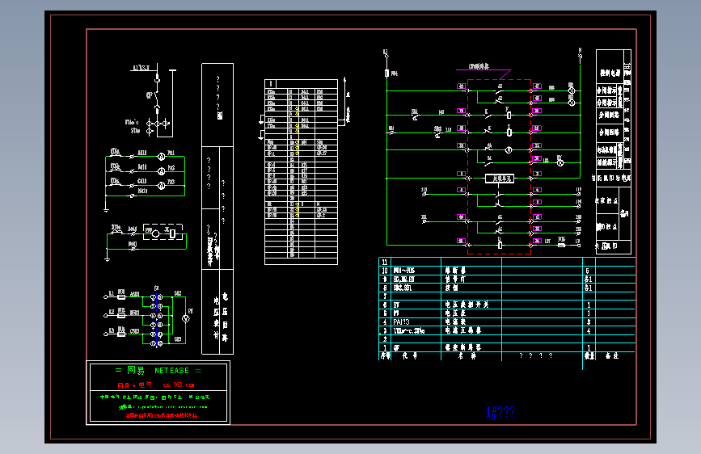Click the PA1 ammeter symbol
Image resolution: width=701 pixels, height=454 pixels.
(162, 157)
